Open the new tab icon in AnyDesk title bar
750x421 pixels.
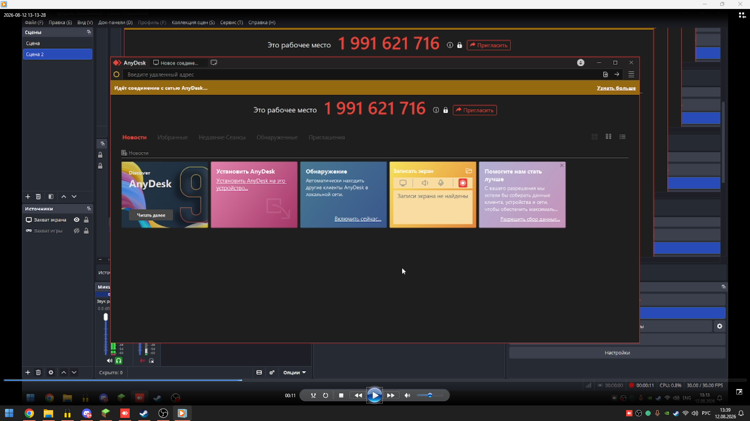tap(214, 63)
